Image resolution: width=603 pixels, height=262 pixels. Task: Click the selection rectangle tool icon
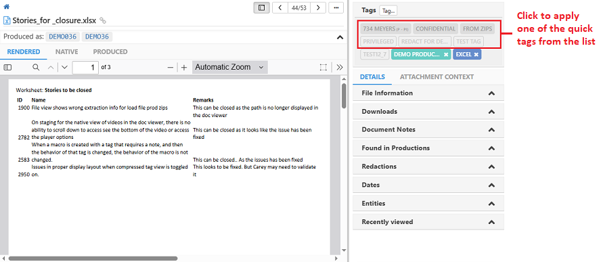[323, 67]
